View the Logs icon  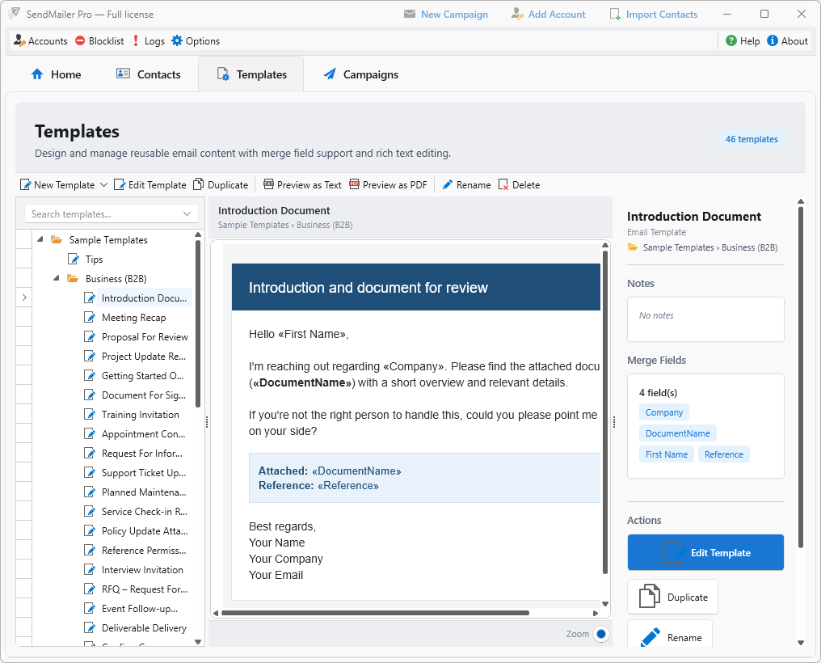135,40
